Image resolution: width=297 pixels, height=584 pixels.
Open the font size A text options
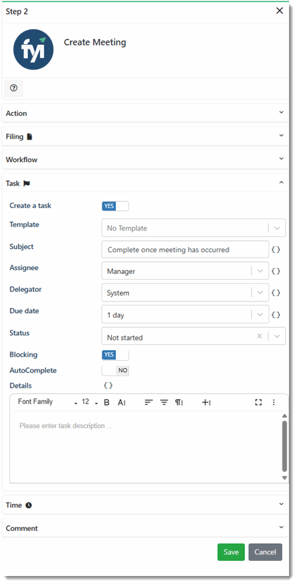[x=122, y=402]
